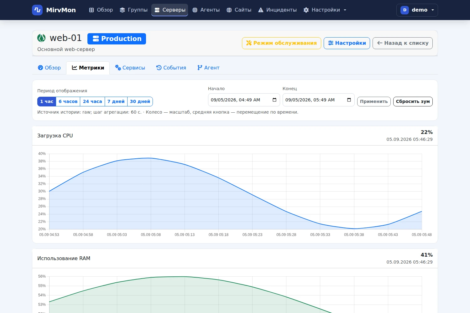Click the globe icon beside Сайты
Image resolution: width=470 pixels, height=313 pixels.
point(229,10)
